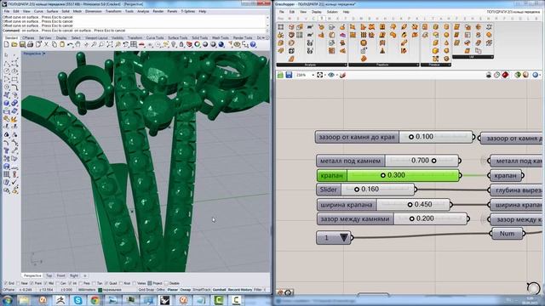Toggle the Point osnap checkbox
Screen dimensions: 545x306
point(32,283)
